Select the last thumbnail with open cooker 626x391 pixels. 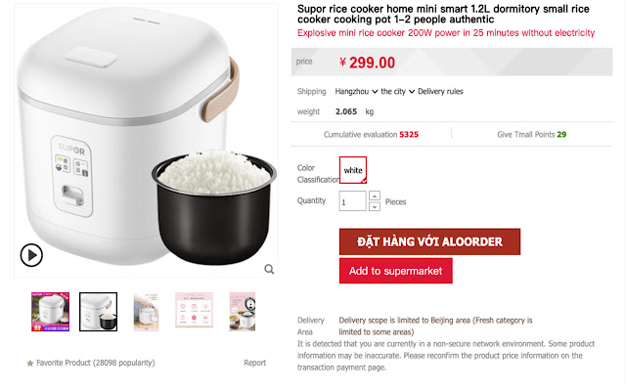click(x=242, y=312)
